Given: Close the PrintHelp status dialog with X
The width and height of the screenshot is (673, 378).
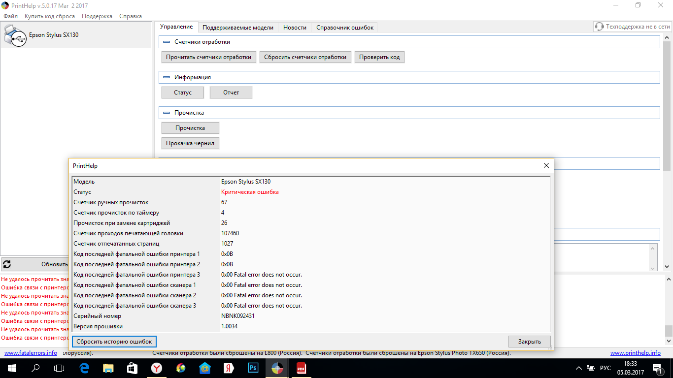Looking at the screenshot, I should click(546, 166).
